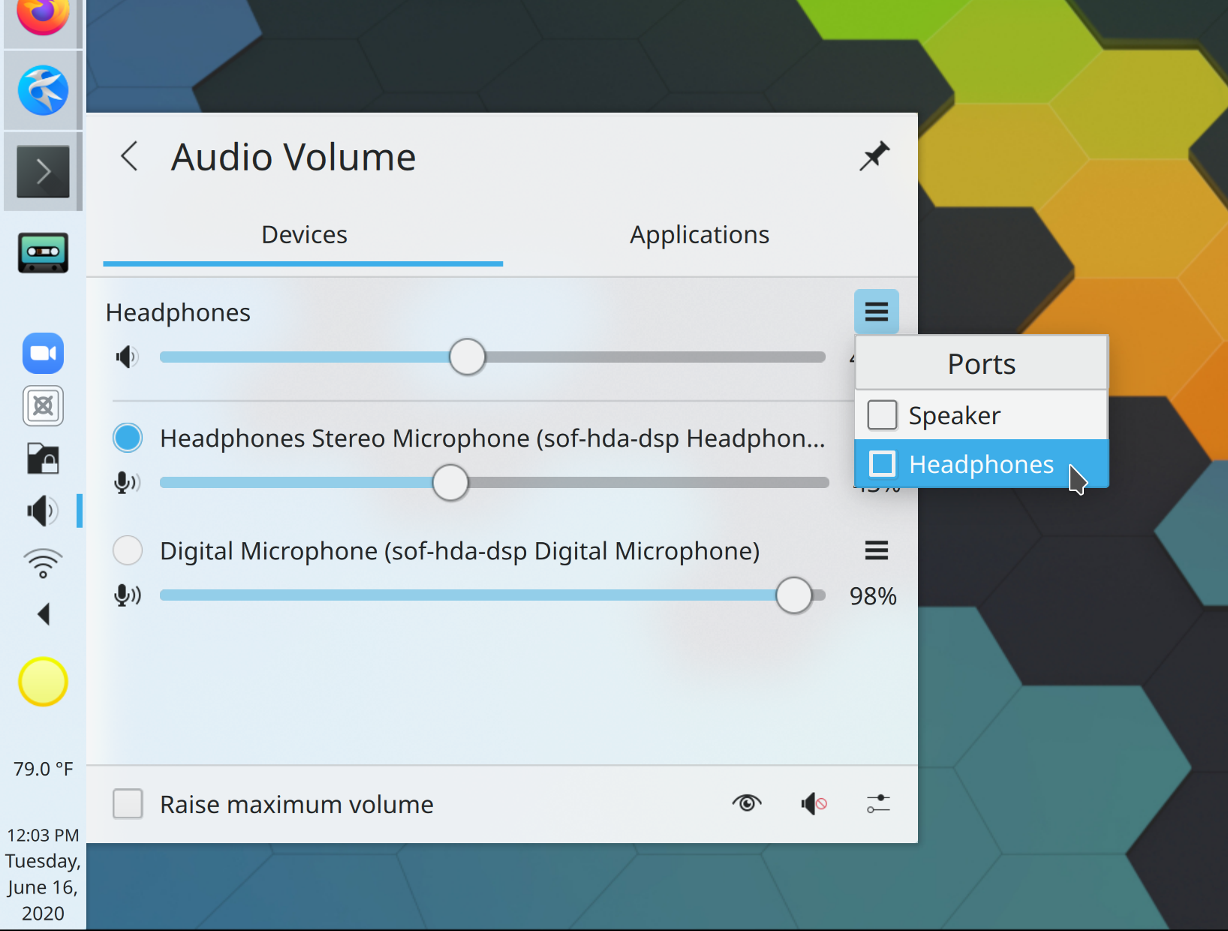This screenshot has height=931, width=1228.
Task: Check the Speaker port checkbox
Action: click(x=882, y=414)
